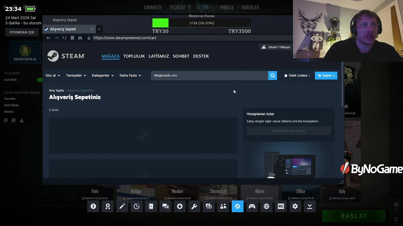Open the MAĞAZA store menu
Viewport: 403px width, 226px height.
point(111,56)
